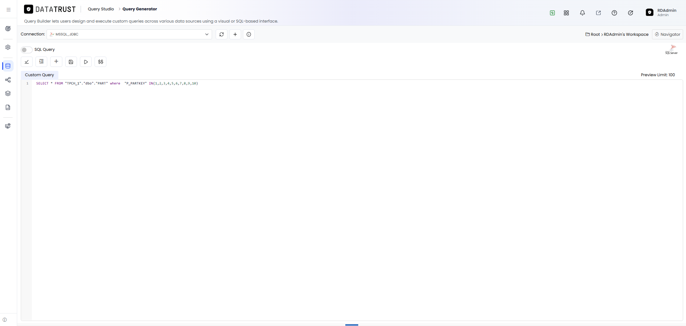
Task: Open the green activity monitor icon
Action: pos(552,13)
